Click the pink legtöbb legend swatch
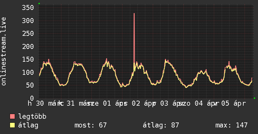 pyautogui.click(x=12, y=116)
